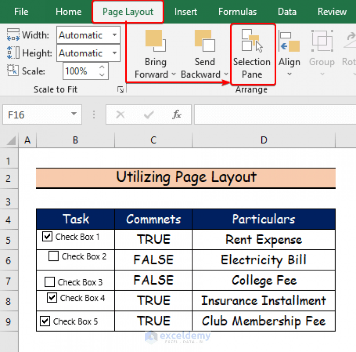Open the Height dropdown
Viewport: 356px width, 352px height.
point(115,53)
